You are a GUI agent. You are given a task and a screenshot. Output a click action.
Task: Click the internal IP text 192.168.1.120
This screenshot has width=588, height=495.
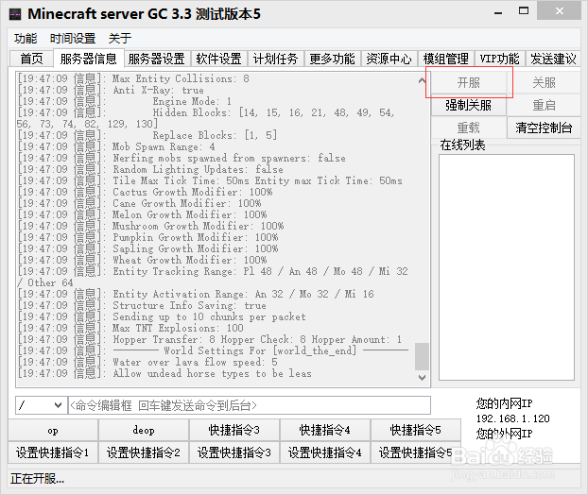pos(512,418)
